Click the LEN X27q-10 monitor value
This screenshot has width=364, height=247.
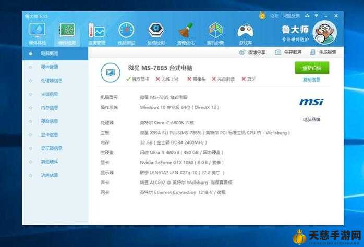click(x=182, y=173)
